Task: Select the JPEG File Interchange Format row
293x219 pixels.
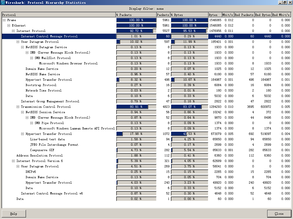Action: click(146, 145)
